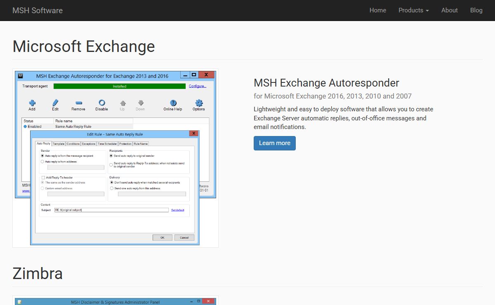Select 'Send one auto reply from this address'
Screen dimensions: 495x305
[x=111, y=188]
